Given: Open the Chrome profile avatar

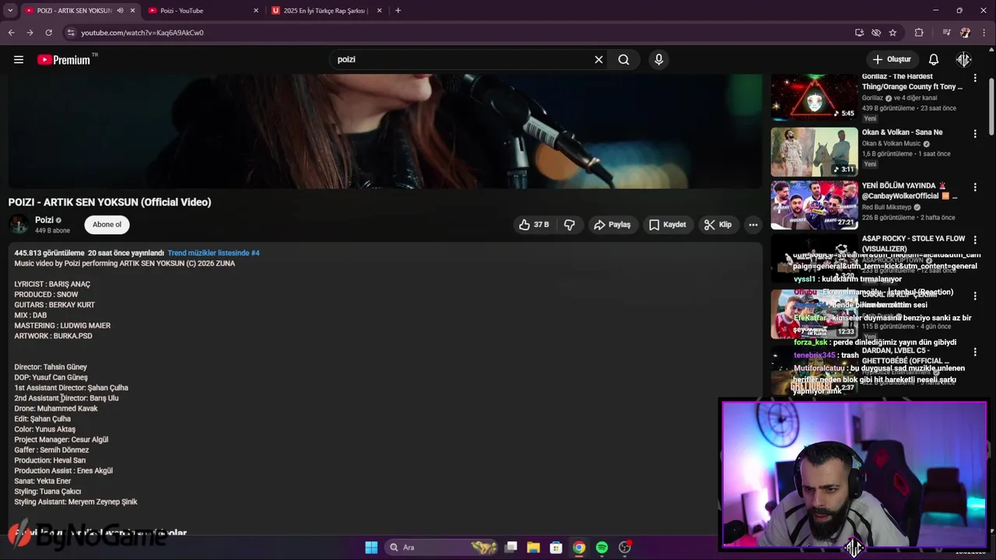Looking at the screenshot, I should [x=965, y=33].
